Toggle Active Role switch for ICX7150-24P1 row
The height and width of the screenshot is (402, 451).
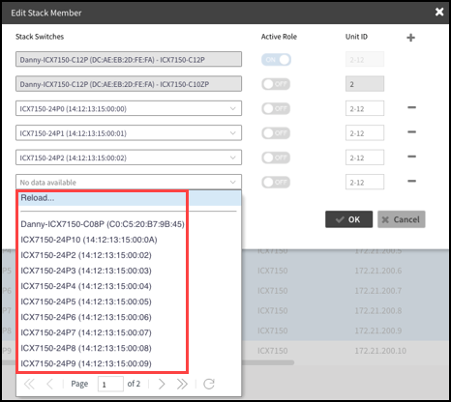coord(276,133)
